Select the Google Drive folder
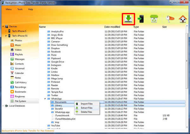Viewport: 190px width, 134px height. [58, 62]
